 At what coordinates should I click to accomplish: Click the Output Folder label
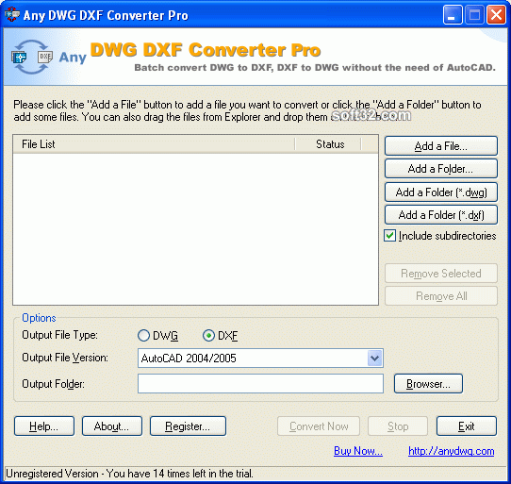click(x=53, y=384)
